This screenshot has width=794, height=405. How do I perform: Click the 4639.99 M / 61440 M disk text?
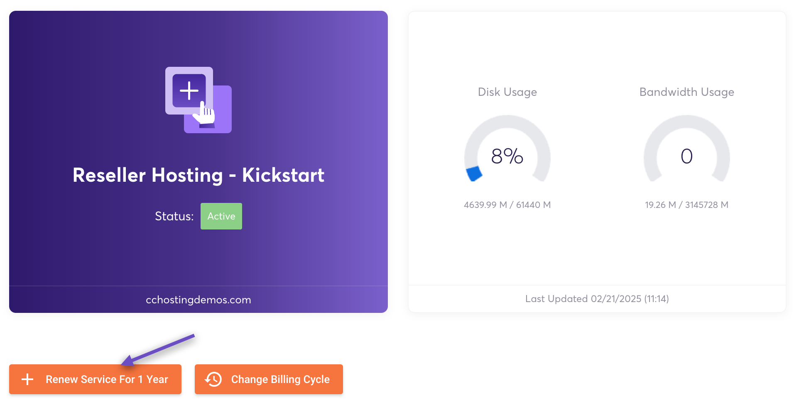507,205
